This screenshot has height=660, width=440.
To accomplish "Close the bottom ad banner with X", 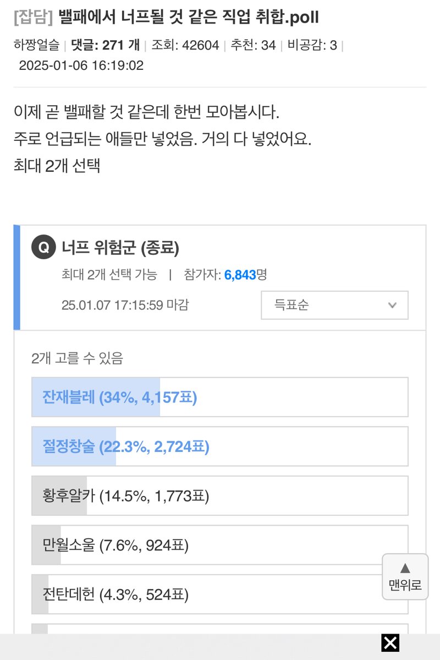I will point(390,643).
